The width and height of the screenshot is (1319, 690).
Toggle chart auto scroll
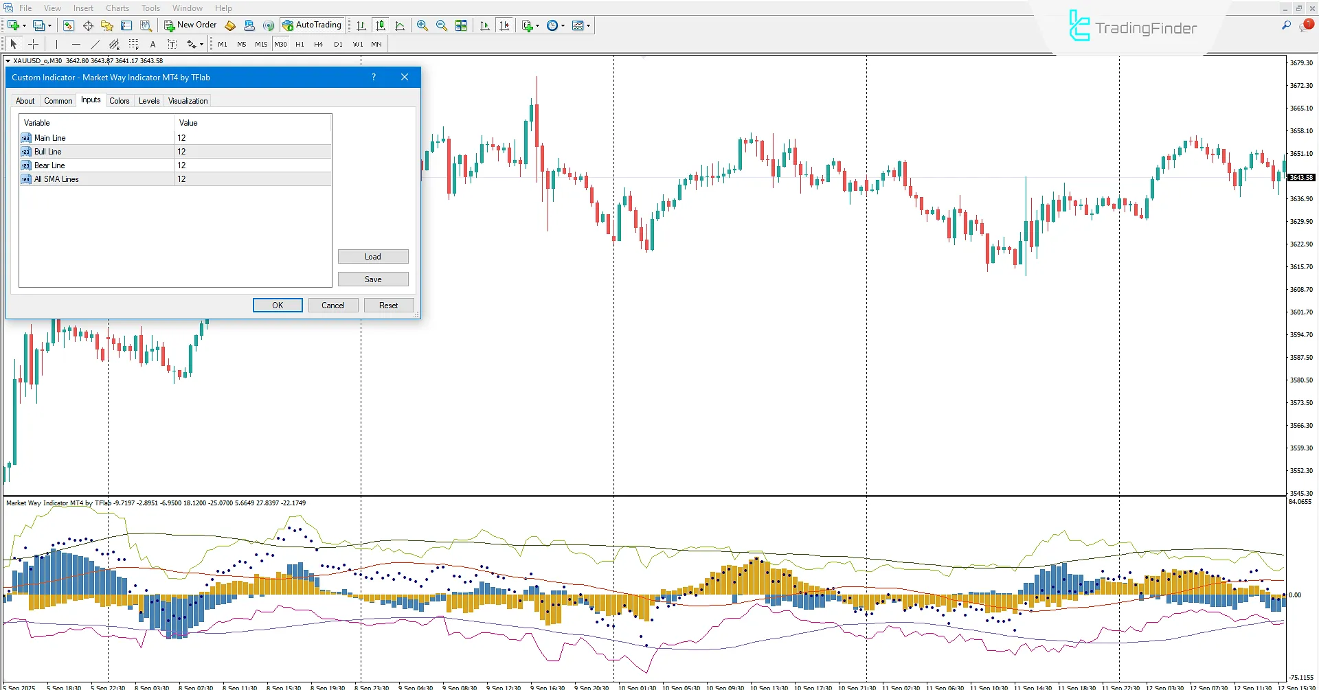pyautogui.click(x=484, y=25)
